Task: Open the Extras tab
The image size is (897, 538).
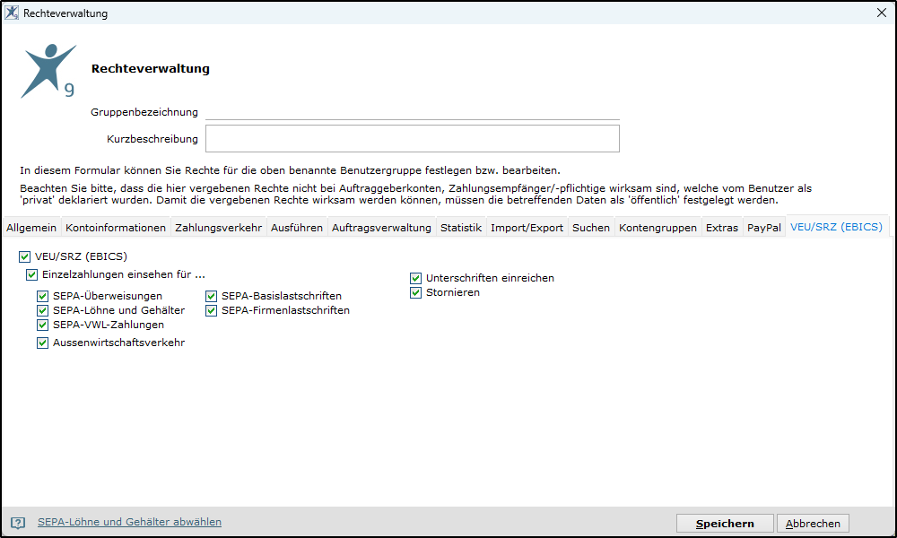Action: tap(722, 228)
